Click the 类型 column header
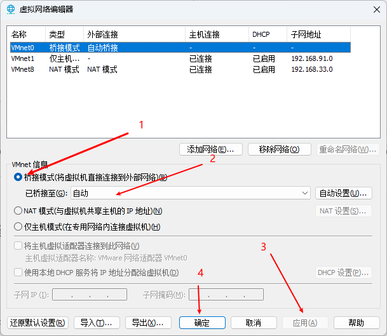This screenshot has width=387, height=336. click(64, 34)
